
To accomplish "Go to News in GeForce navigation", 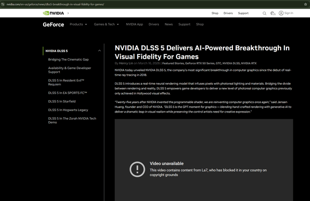I will [169, 24].
